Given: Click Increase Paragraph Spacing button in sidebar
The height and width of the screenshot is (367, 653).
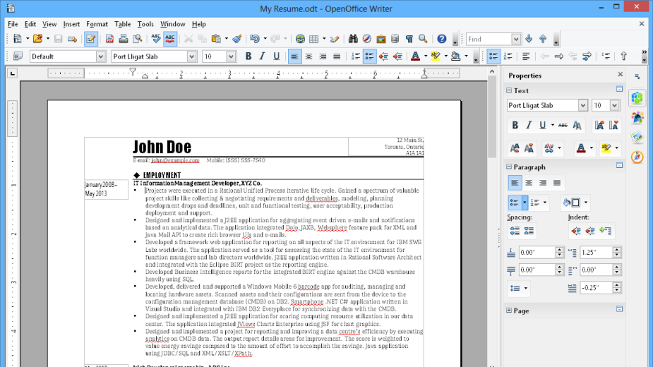Looking at the screenshot, I should 514,231.
